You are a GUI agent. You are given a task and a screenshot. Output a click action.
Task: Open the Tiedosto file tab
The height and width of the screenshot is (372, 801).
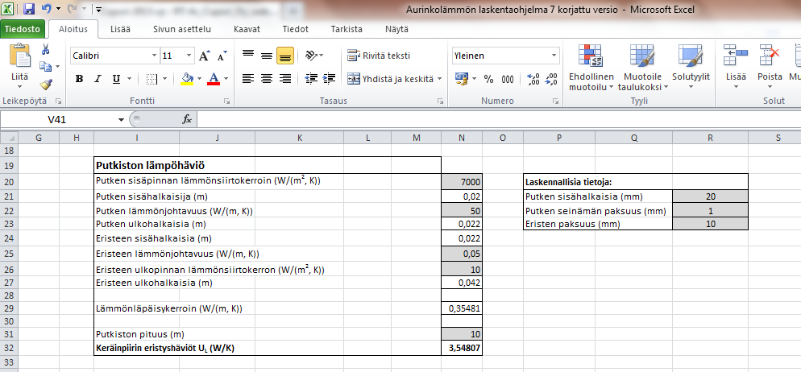(x=23, y=29)
